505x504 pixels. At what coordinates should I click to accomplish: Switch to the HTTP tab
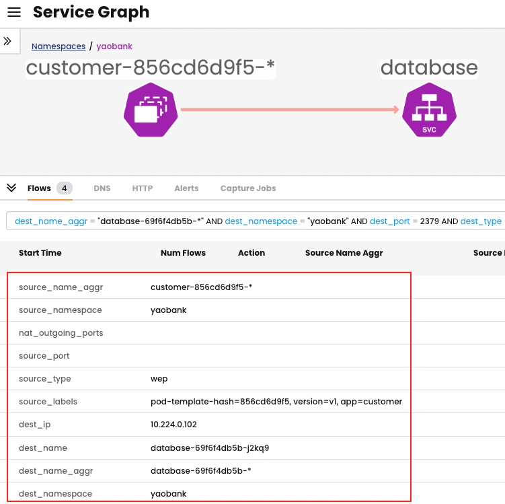[143, 188]
